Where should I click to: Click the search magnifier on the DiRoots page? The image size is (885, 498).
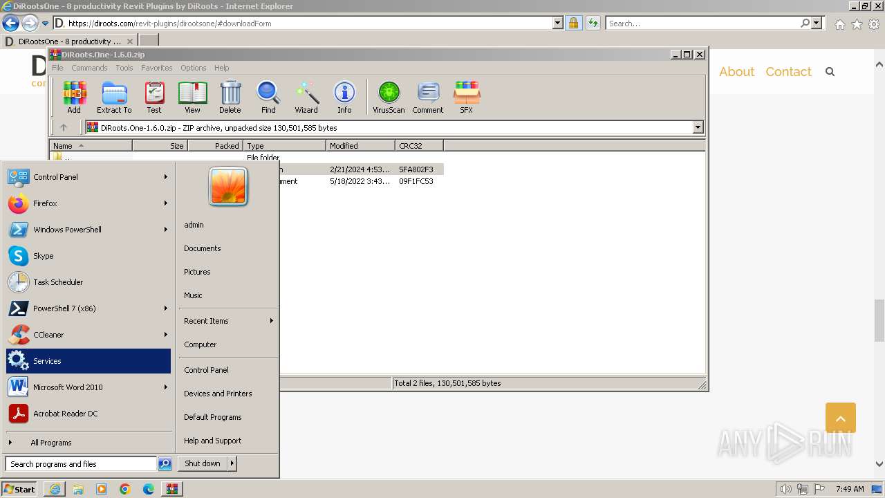click(x=830, y=72)
